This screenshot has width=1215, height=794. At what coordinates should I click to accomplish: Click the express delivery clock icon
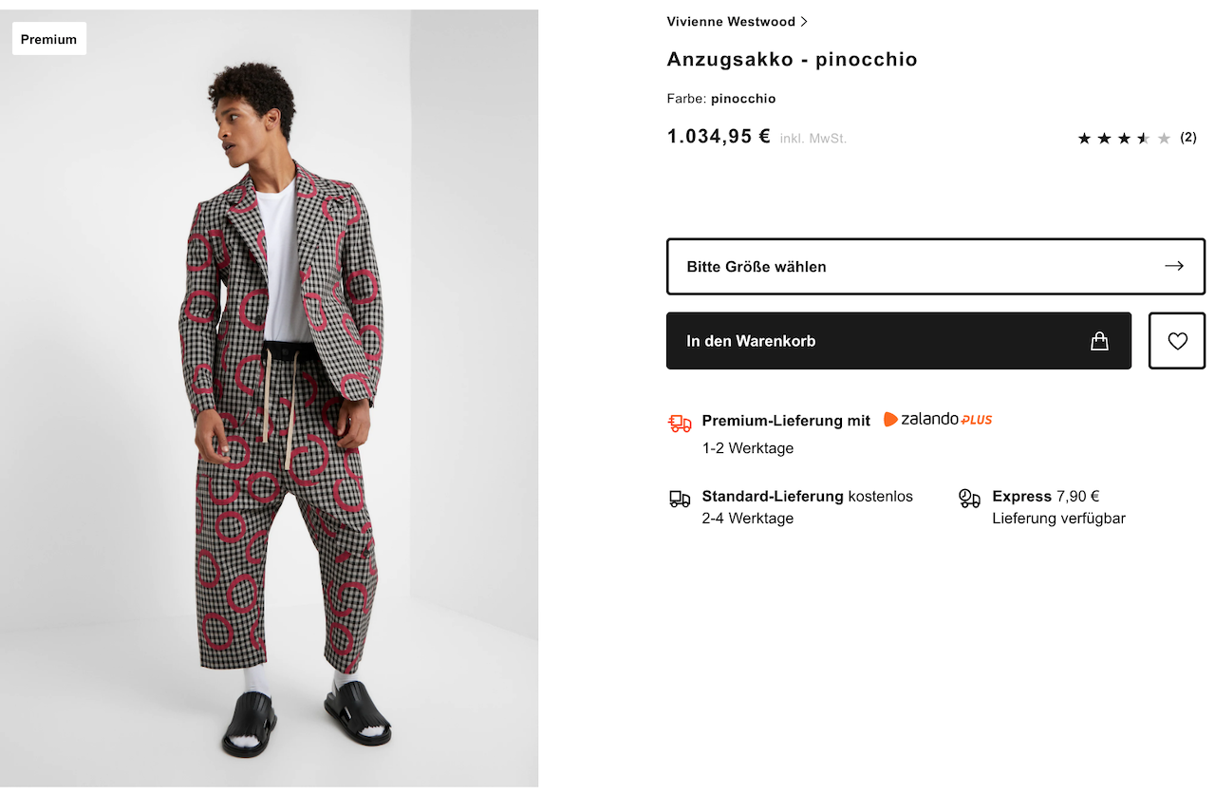pyautogui.click(x=969, y=499)
